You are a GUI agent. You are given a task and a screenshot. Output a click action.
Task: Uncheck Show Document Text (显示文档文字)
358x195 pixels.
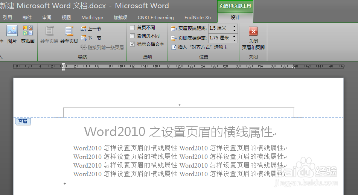tap(132, 44)
